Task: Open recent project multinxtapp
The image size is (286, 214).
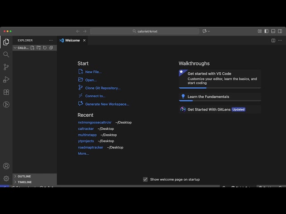Action: 87,135
